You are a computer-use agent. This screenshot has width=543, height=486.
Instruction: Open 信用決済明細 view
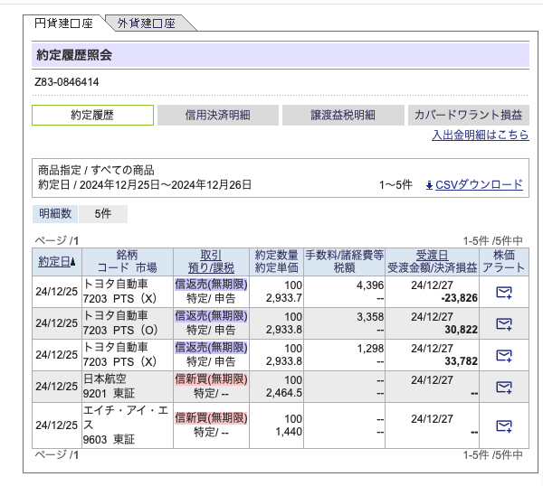216,116
